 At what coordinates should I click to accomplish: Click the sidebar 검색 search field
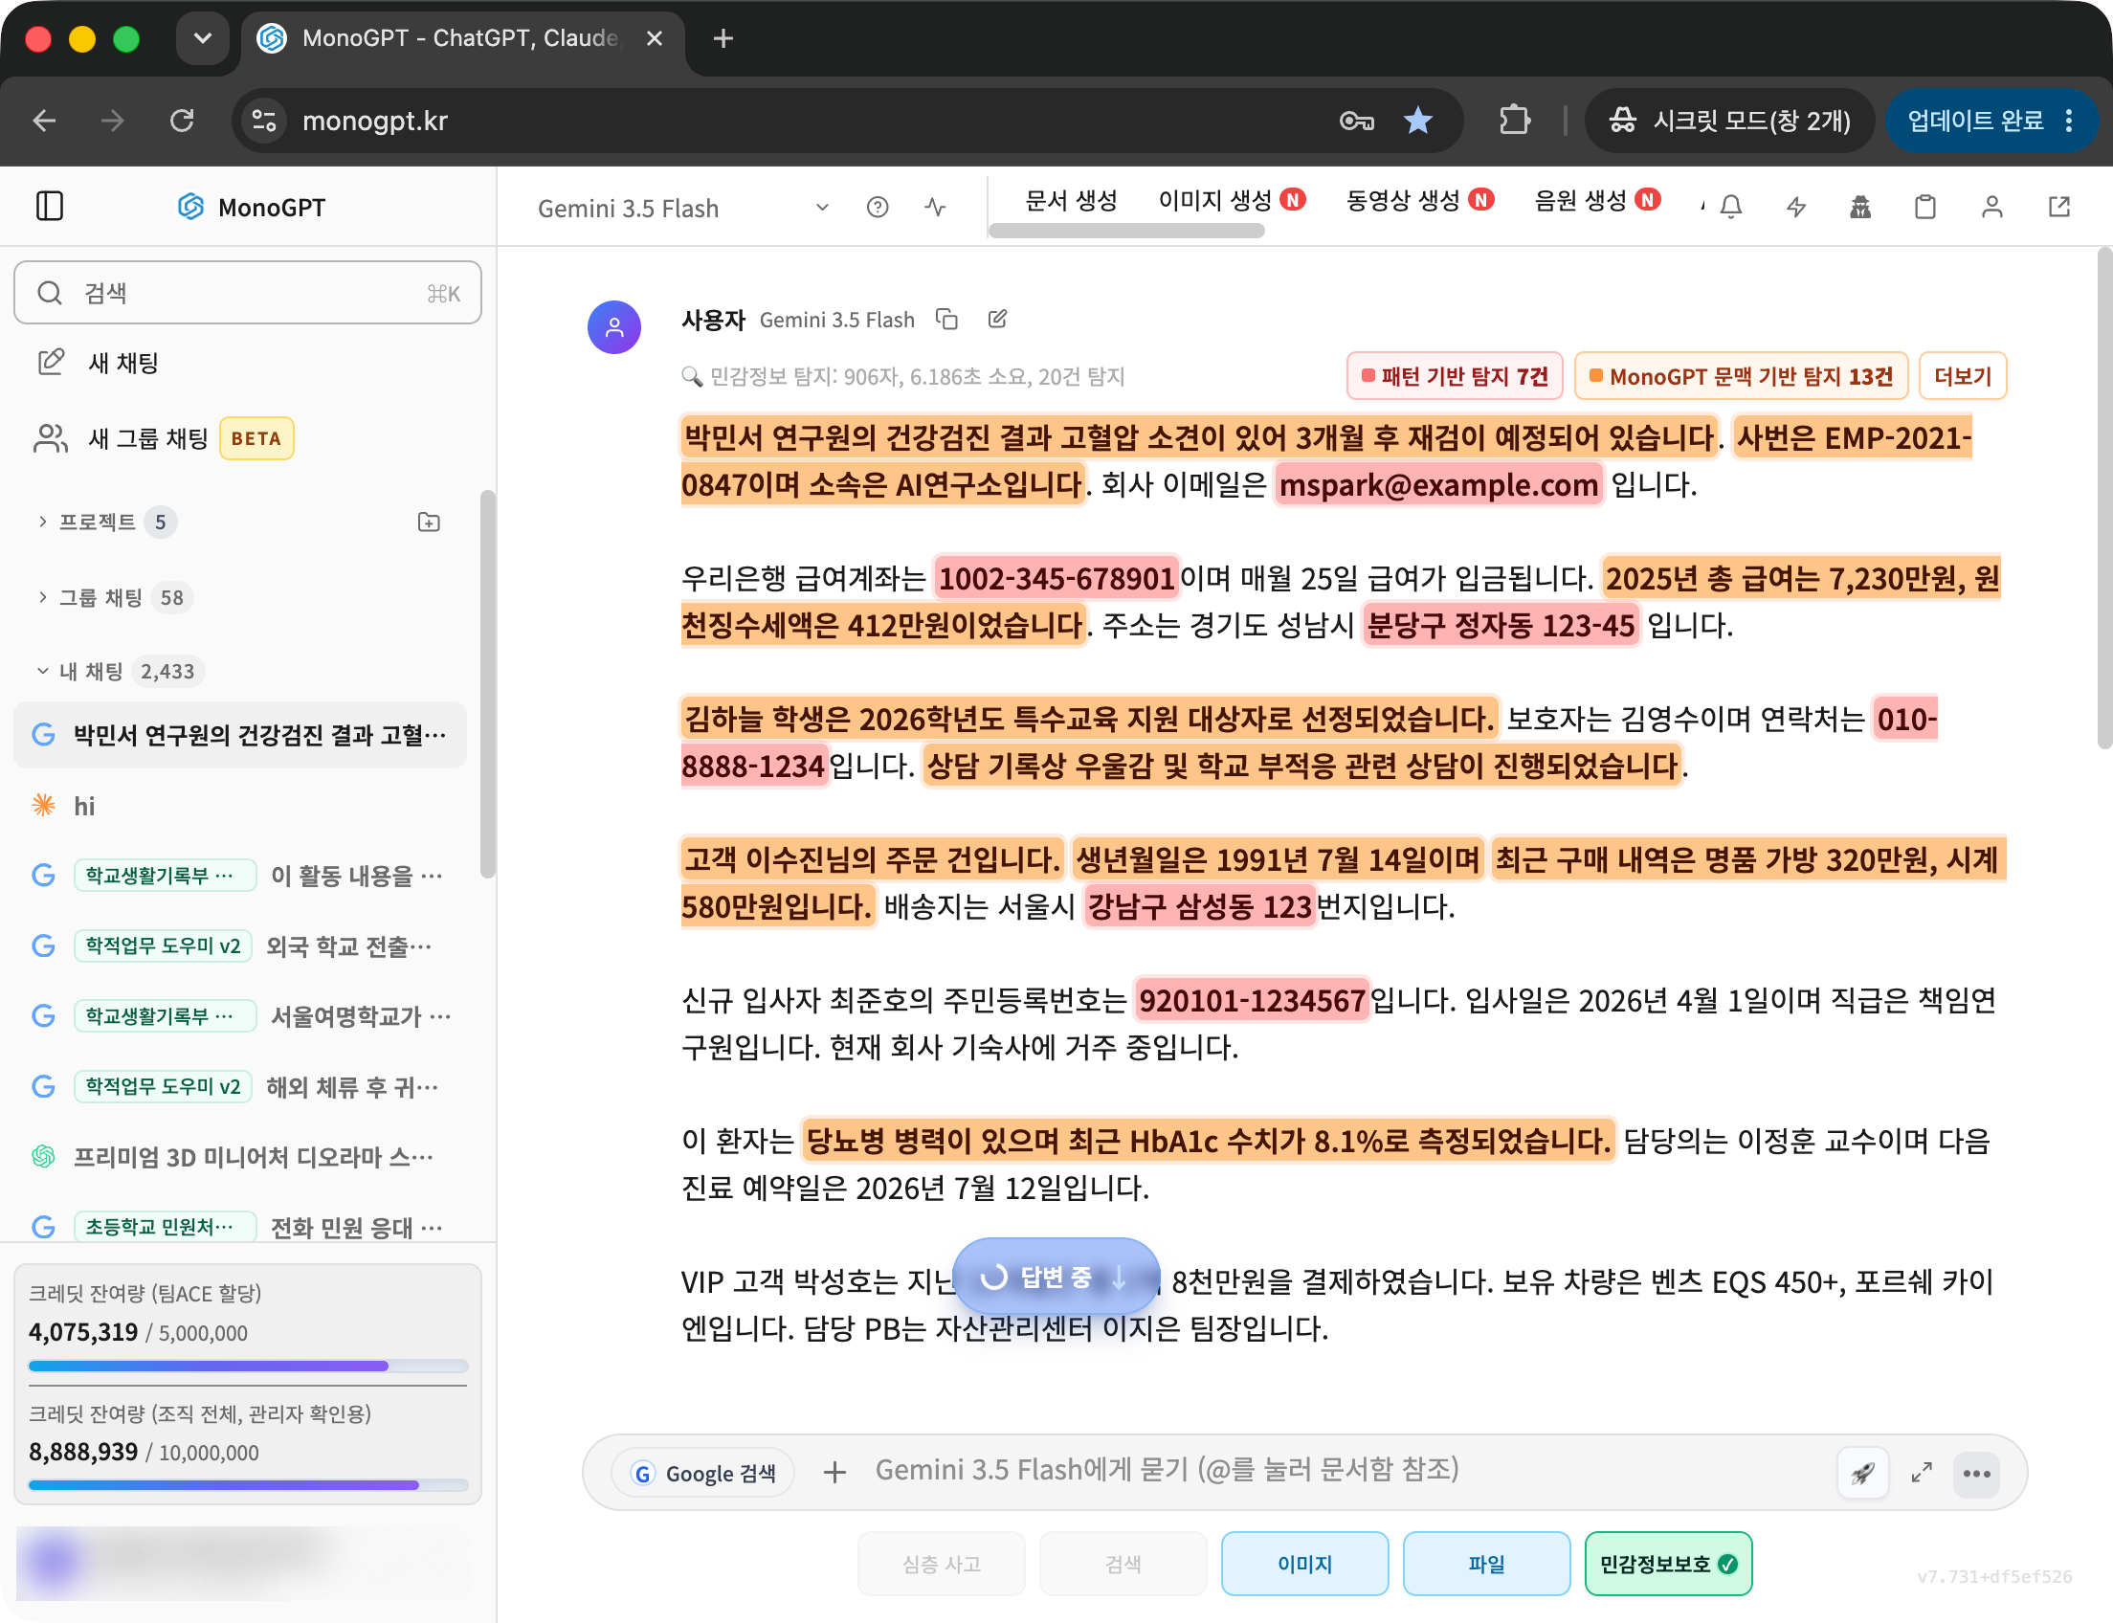(247, 293)
